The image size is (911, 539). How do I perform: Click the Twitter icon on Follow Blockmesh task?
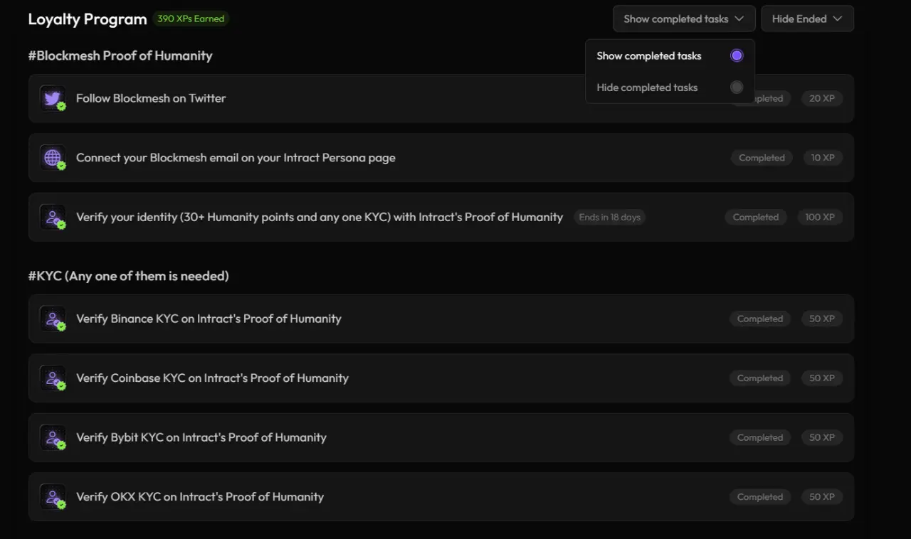click(53, 98)
